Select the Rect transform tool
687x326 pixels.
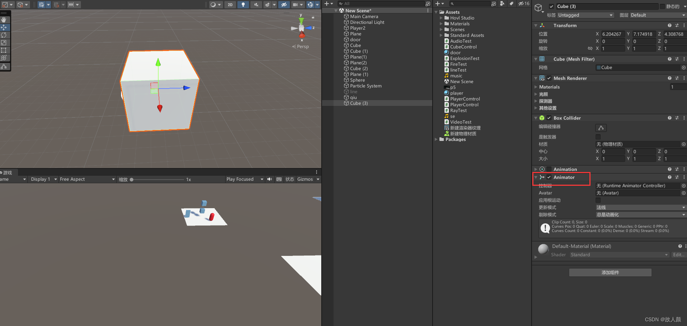4,50
